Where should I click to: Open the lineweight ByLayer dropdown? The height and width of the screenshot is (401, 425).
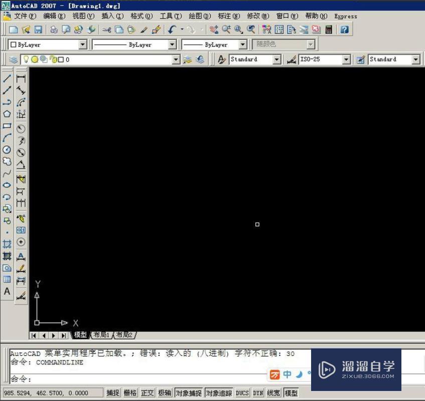243,45
